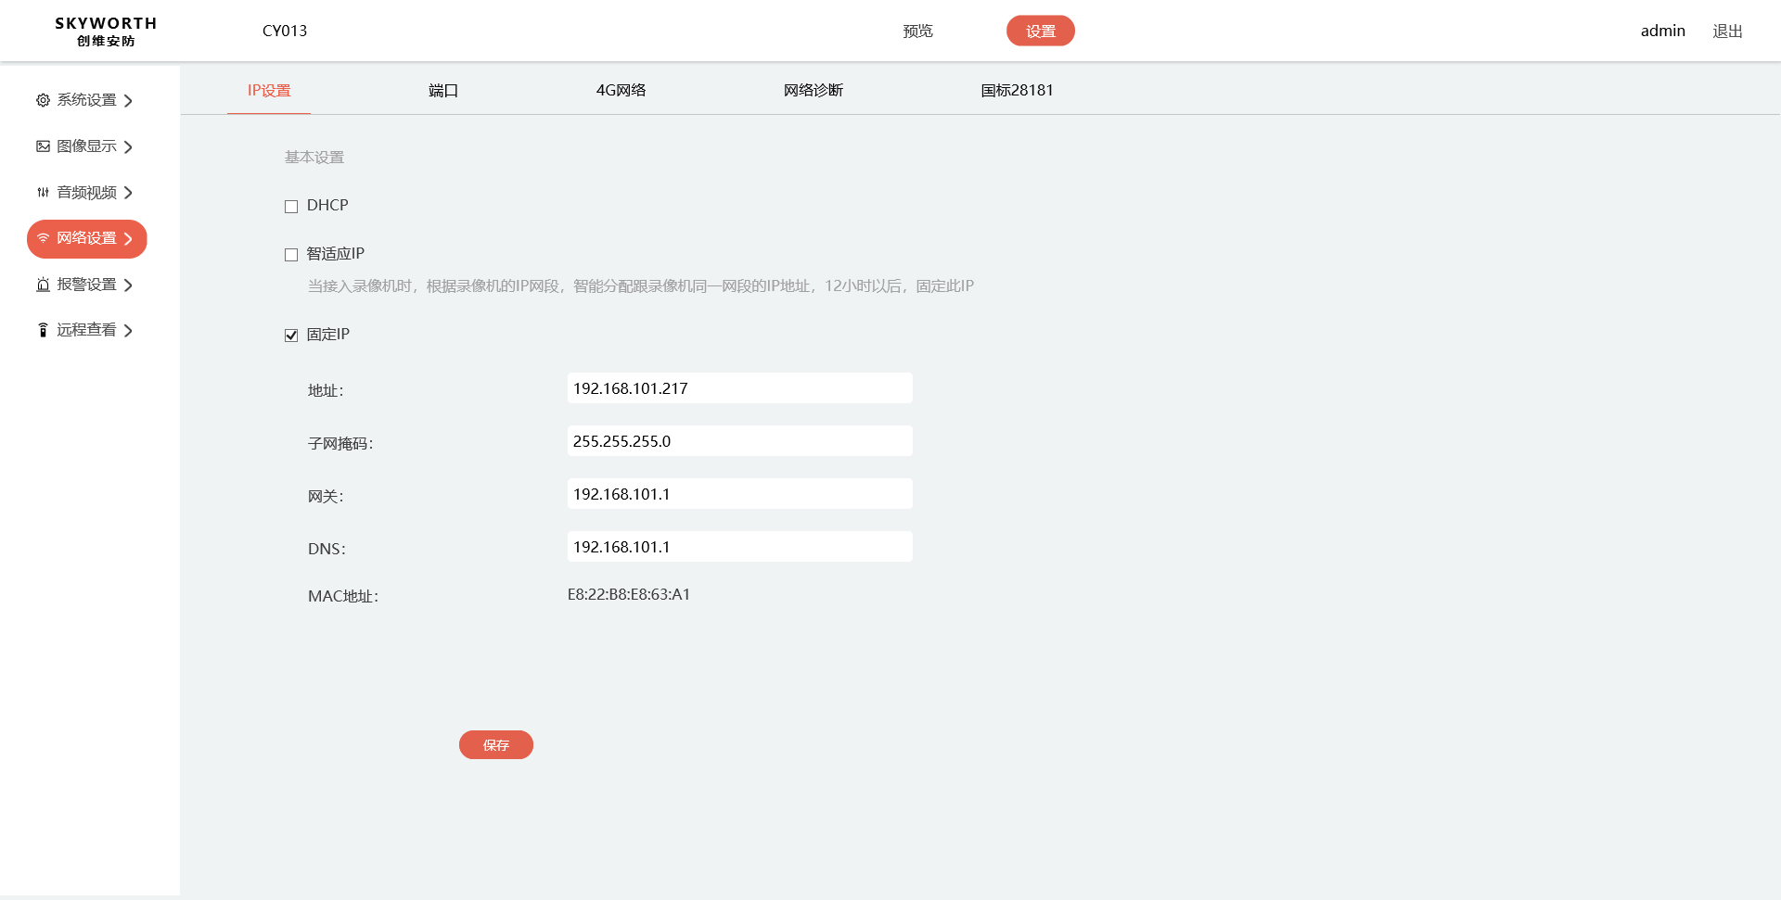
Task: Click the sliders icon beside 音频视频
Action: pos(43,193)
